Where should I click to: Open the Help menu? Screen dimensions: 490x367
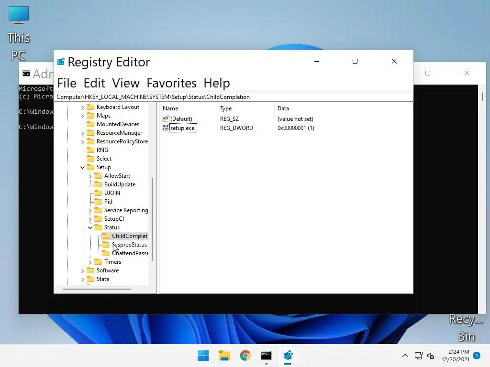[217, 83]
